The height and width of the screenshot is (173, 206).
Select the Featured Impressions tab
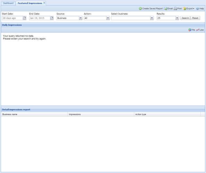point(30,3)
